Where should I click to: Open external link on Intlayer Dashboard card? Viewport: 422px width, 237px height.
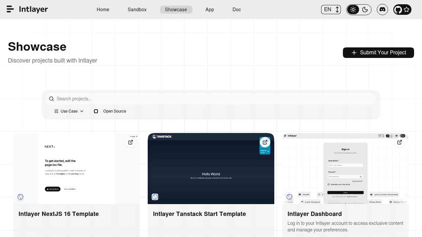point(399,142)
